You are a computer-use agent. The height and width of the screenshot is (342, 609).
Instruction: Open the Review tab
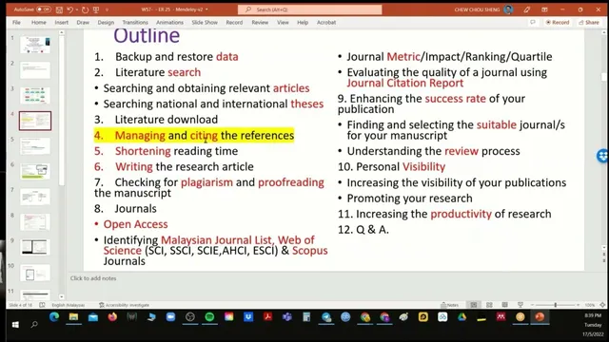click(x=260, y=23)
